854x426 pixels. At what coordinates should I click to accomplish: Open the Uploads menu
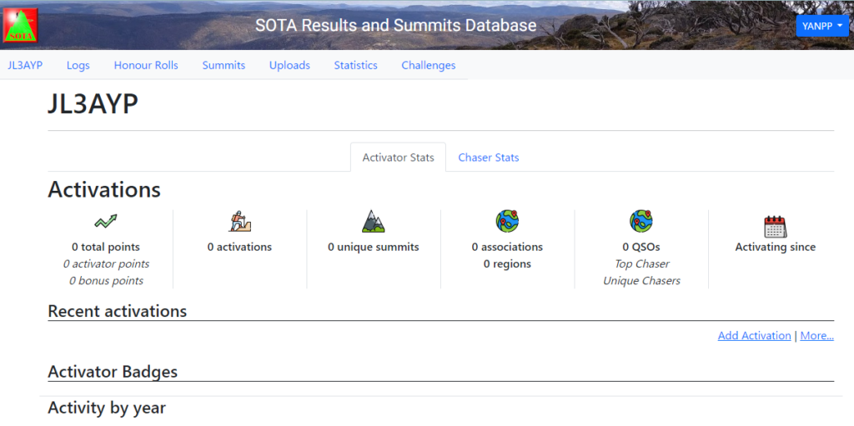(289, 65)
